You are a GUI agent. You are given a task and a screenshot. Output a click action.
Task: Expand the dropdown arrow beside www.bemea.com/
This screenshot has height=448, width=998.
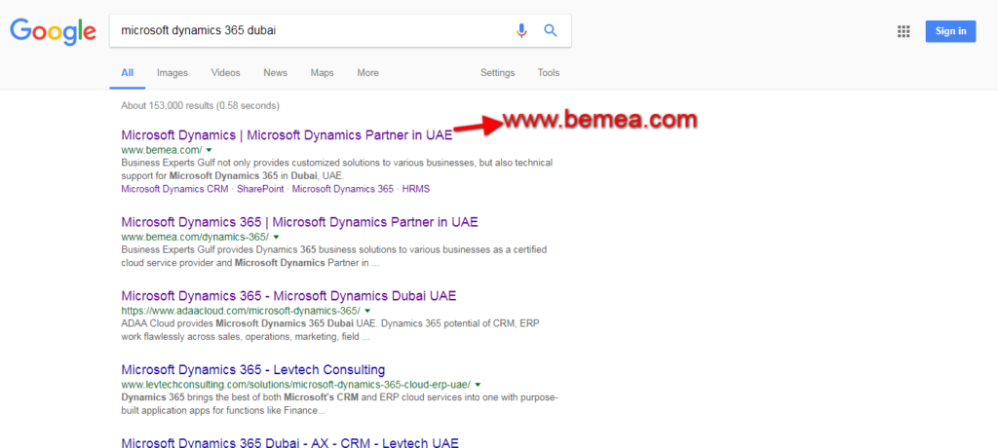tap(209, 150)
